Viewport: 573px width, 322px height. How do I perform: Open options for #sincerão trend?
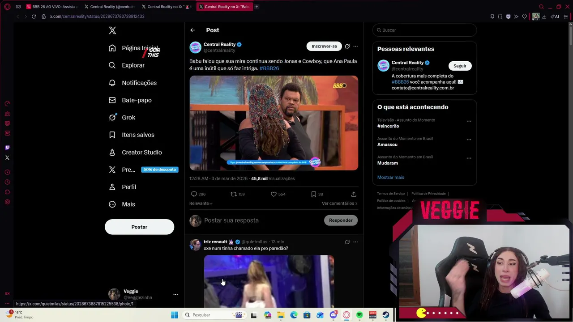(469, 121)
